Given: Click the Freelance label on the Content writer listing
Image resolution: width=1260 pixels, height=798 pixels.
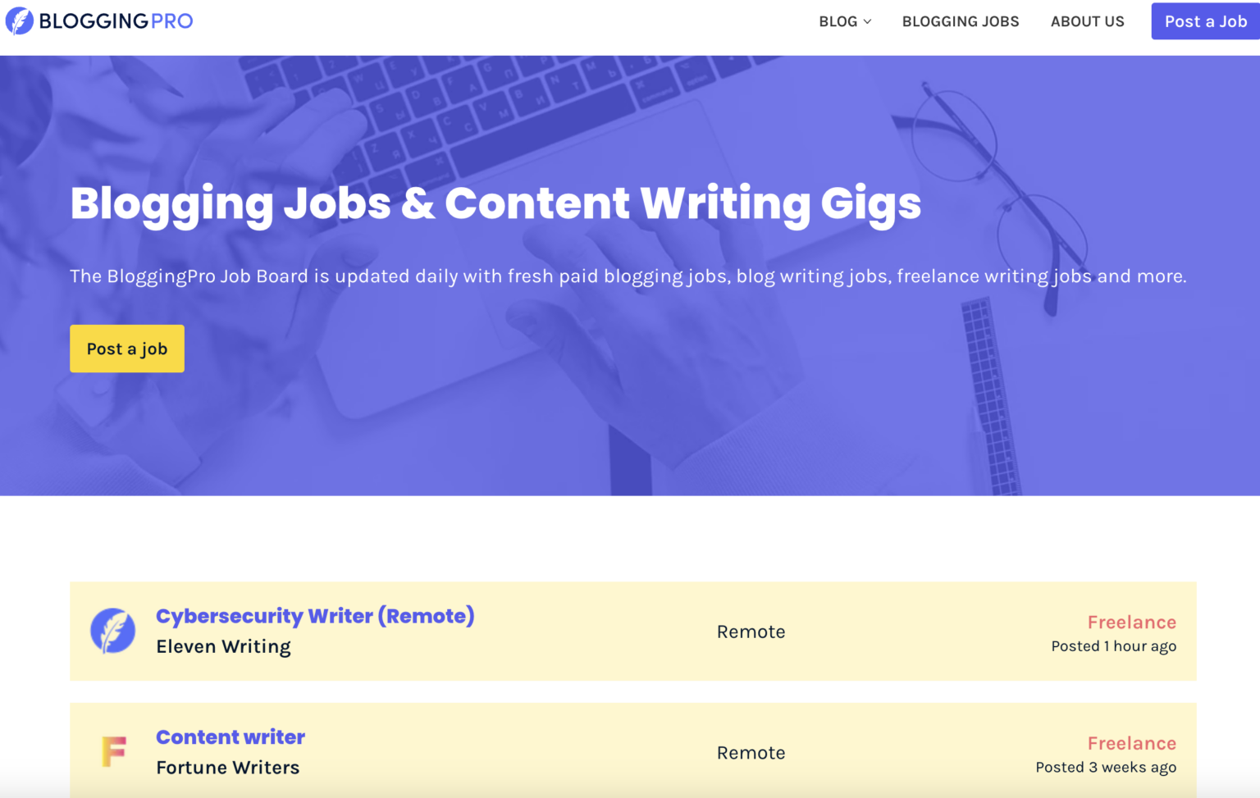Looking at the screenshot, I should point(1131,743).
